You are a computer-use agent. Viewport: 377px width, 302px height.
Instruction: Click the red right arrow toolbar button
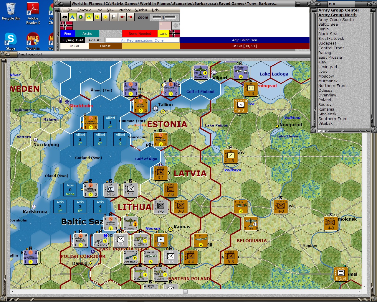click(130, 17)
